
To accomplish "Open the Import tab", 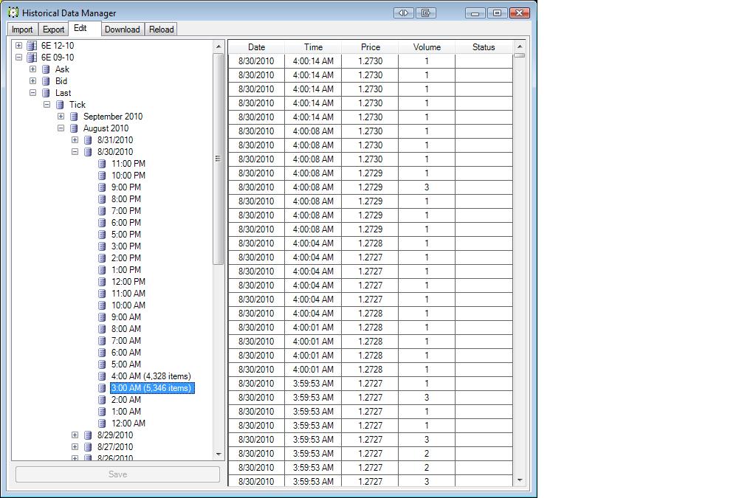I will pos(22,30).
